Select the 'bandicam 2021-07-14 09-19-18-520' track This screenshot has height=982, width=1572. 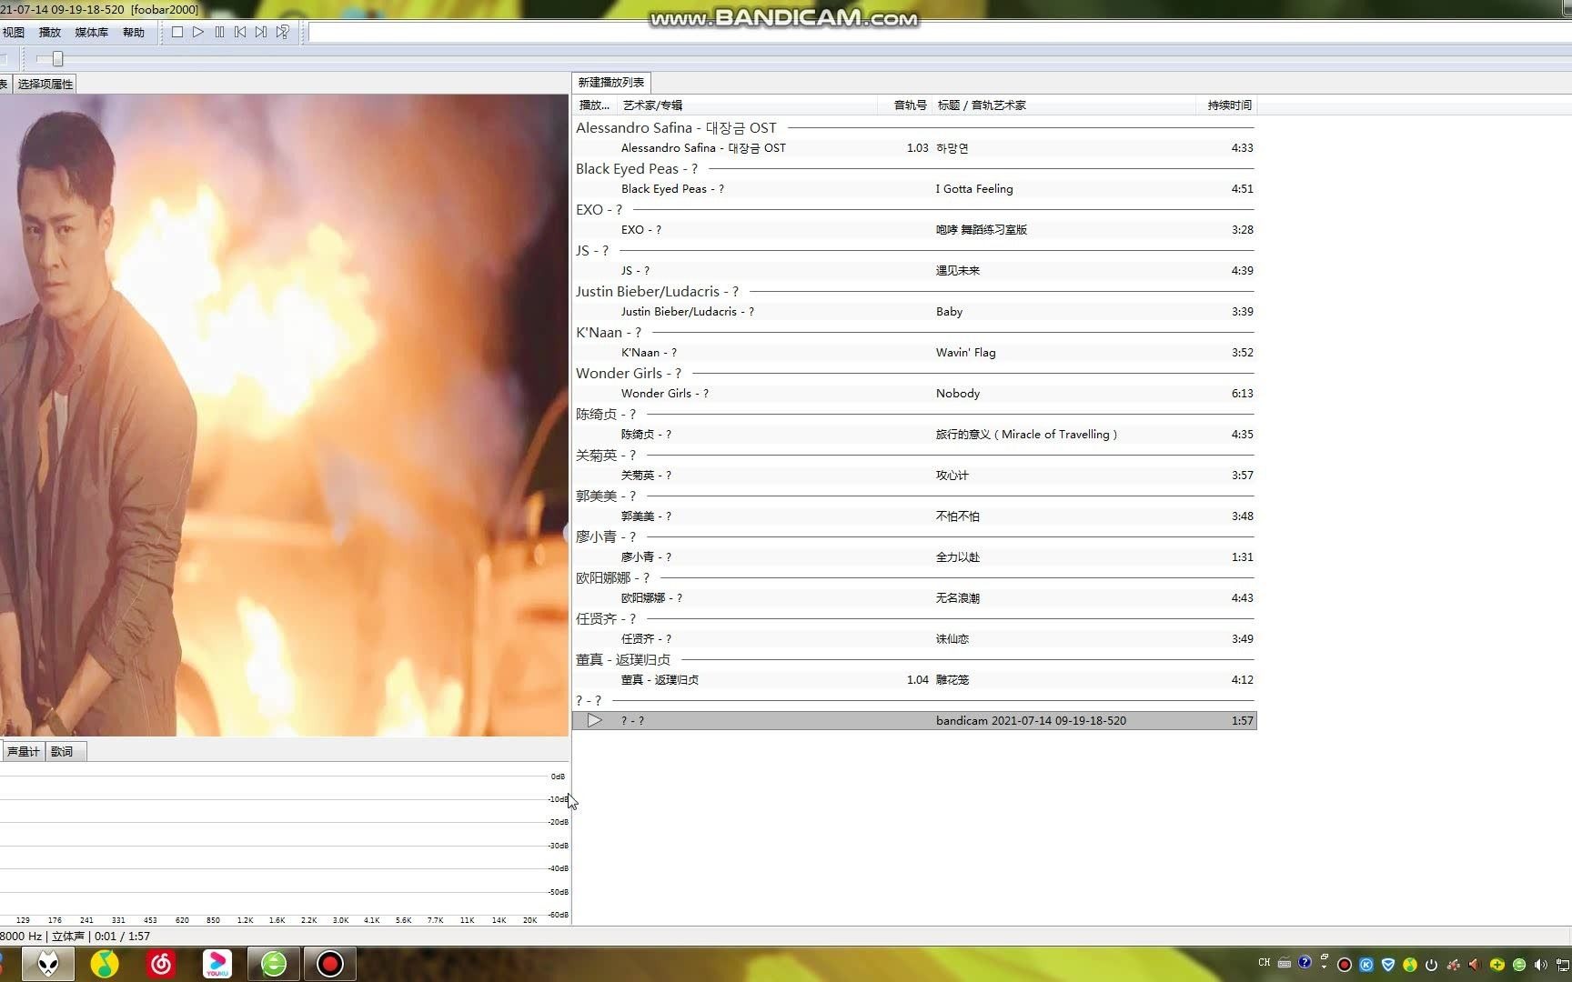point(914,720)
